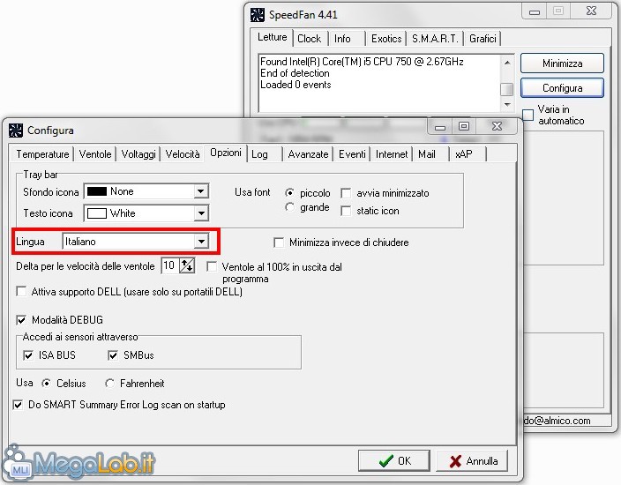Open the Internet tab
The image size is (621, 485).
392,154
